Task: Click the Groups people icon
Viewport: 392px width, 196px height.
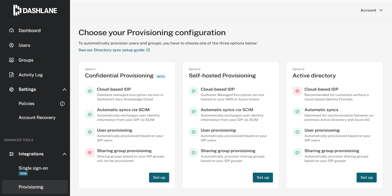Action: pyautogui.click(x=12, y=60)
